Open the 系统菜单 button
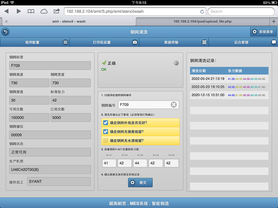Screen dimensions: 278x208 263,32
